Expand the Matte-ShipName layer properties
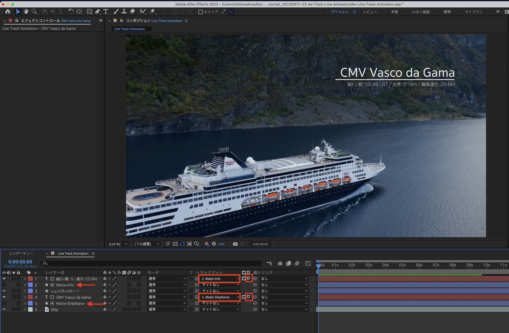Viewport: 509px width, 333px height. [25, 303]
